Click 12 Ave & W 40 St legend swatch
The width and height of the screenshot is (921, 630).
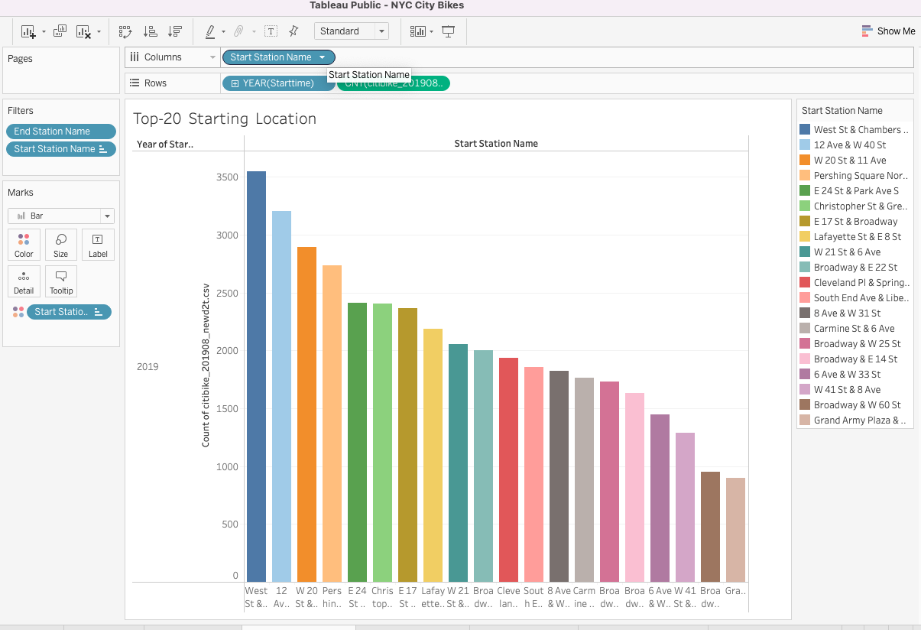(805, 145)
